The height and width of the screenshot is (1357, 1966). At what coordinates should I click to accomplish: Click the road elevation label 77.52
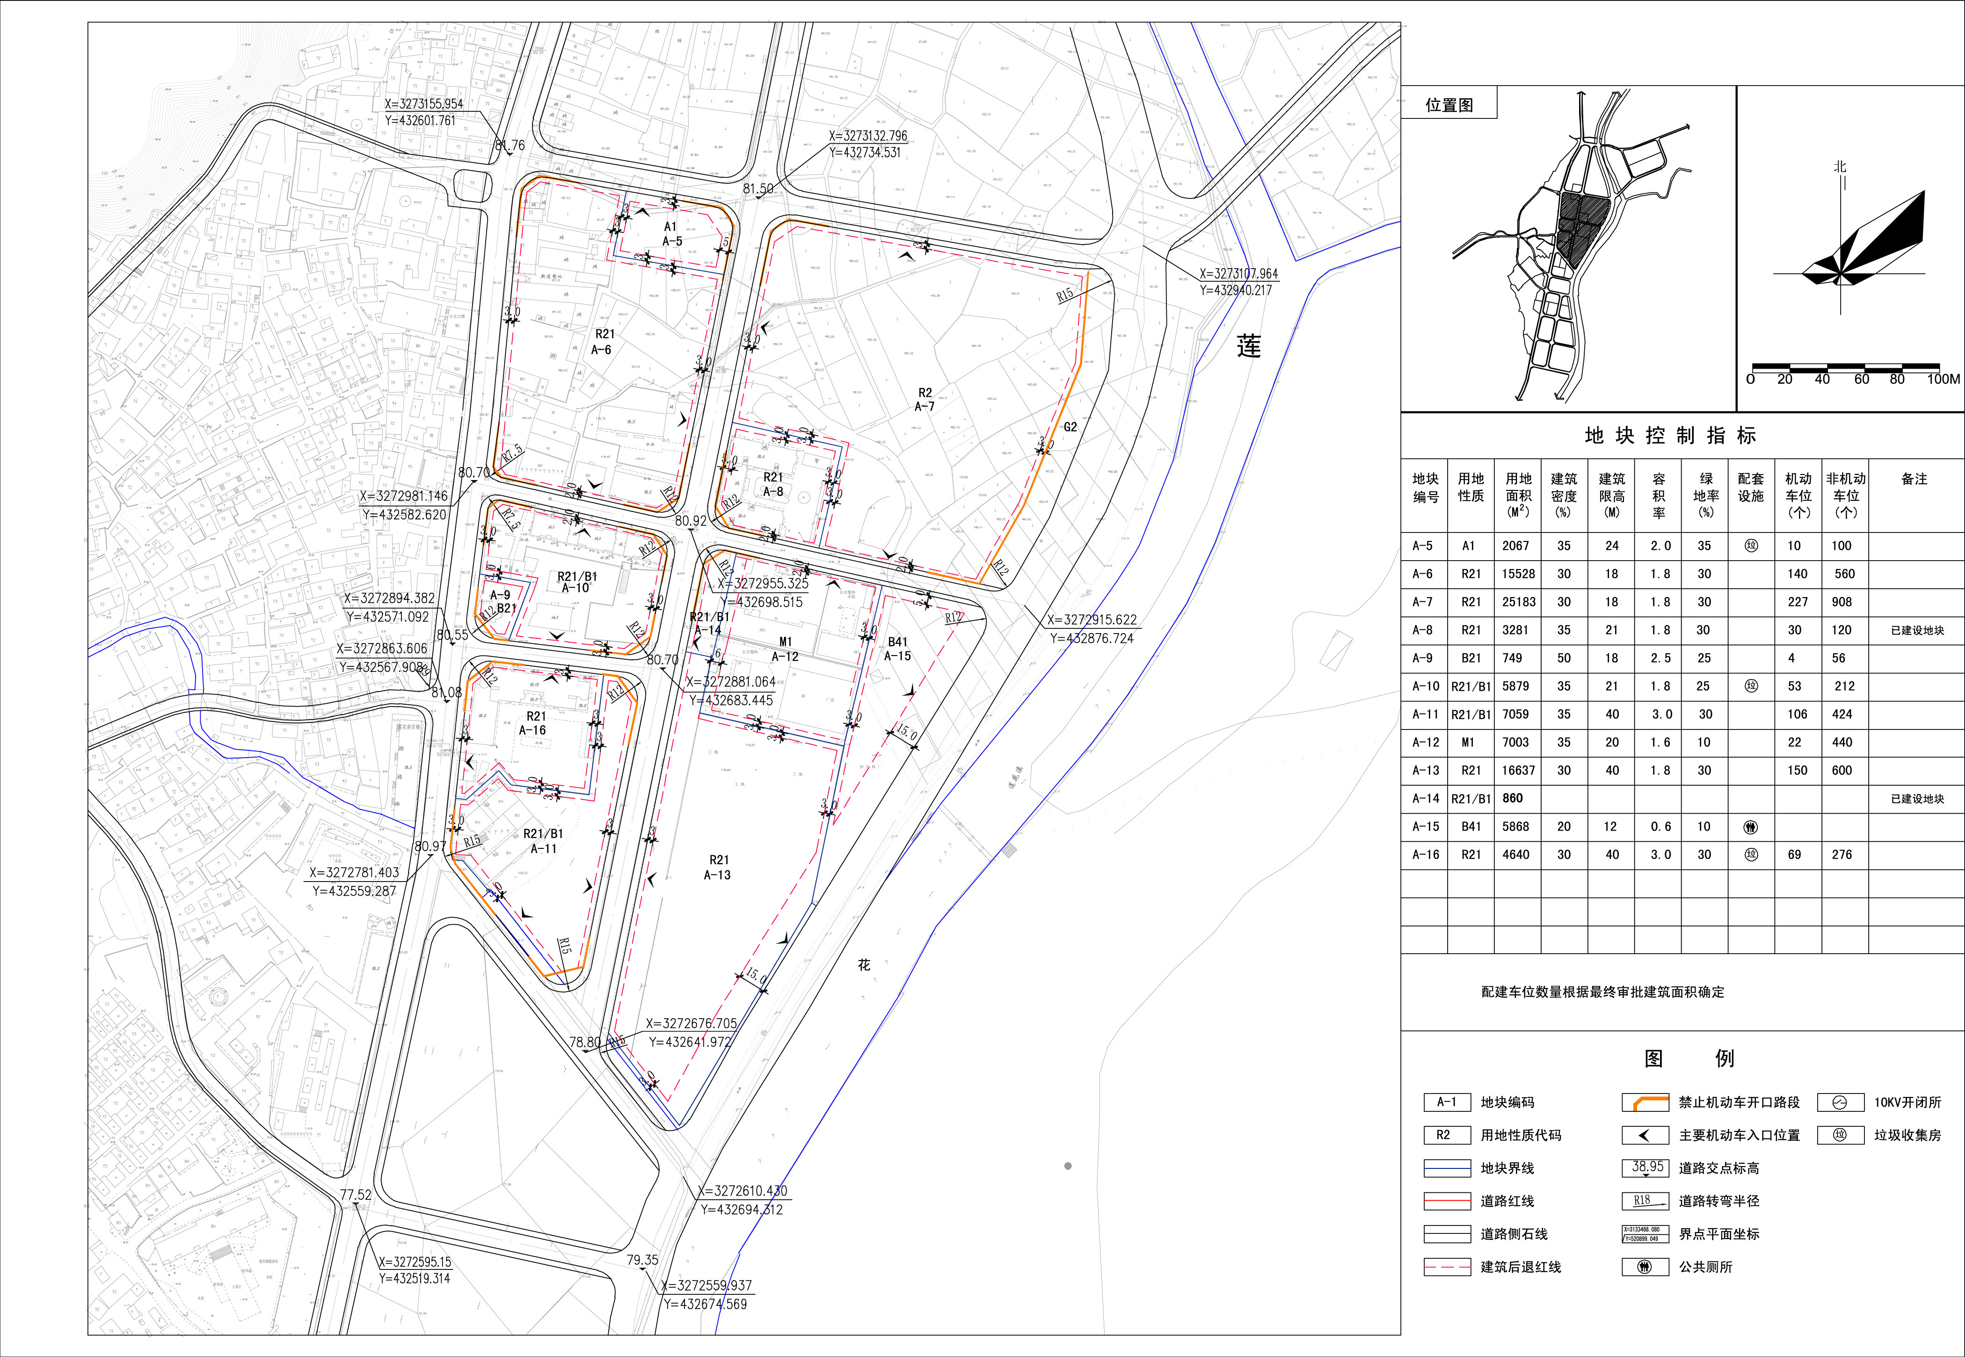point(356,1195)
